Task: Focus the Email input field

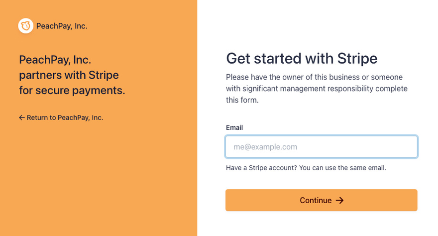Action: [x=321, y=147]
